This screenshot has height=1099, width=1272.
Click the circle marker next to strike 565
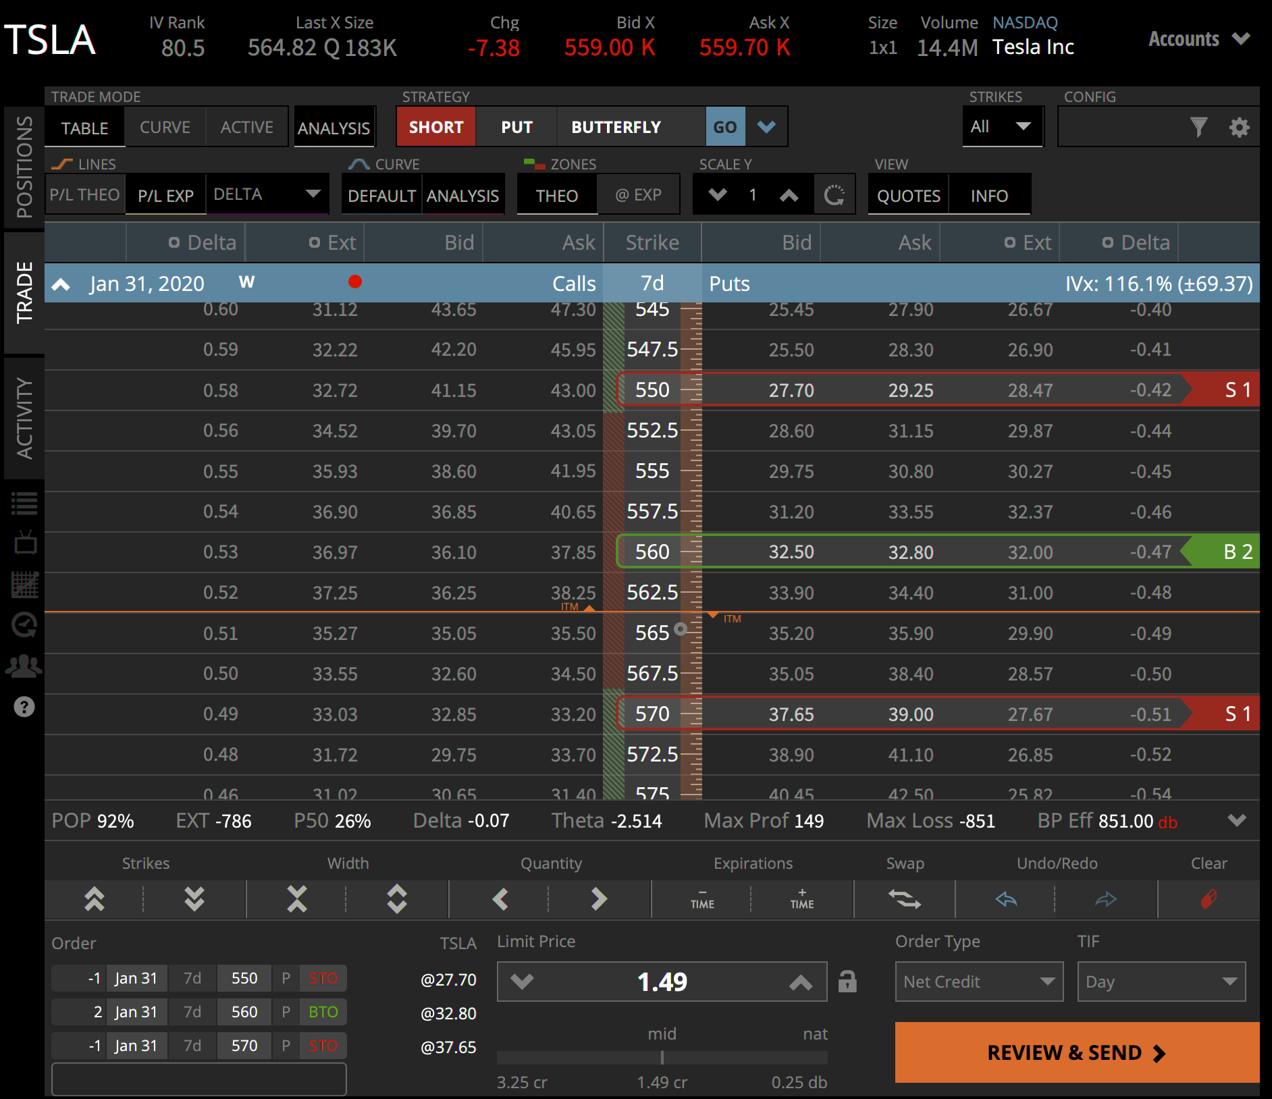coord(681,628)
